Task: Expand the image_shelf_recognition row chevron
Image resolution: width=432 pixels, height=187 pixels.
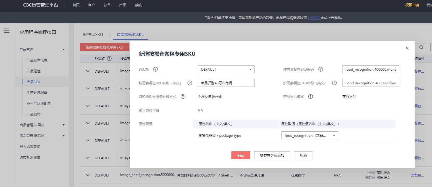Action: 88,175
